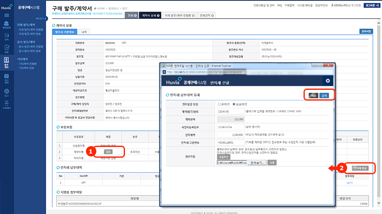The height and width of the screenshot is (214, 382).
Task: Select the 내역 sub-tab
Action: coord(84,32)
